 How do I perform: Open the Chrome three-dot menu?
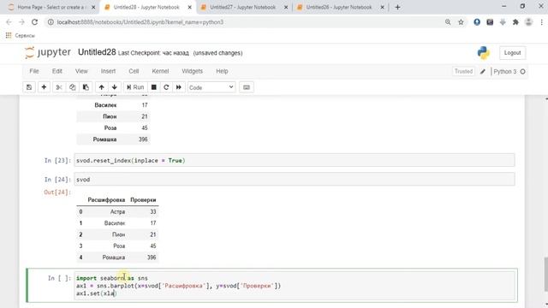tap(542, 22)
